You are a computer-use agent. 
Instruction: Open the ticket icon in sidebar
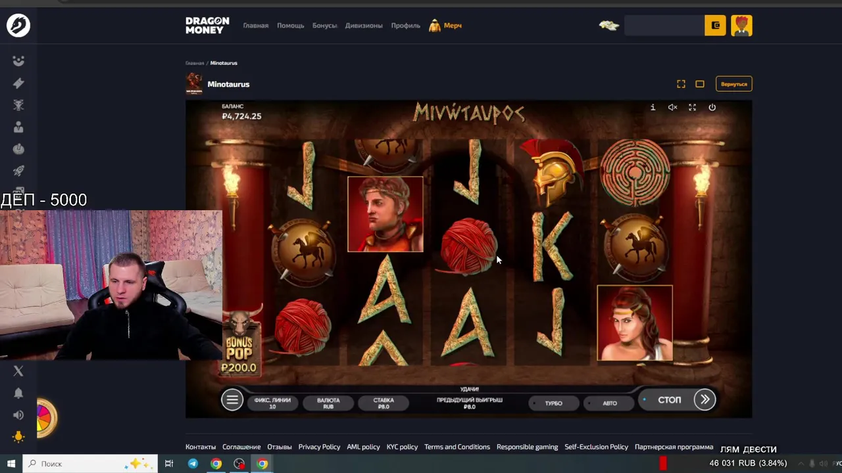[x=18, y=83]
